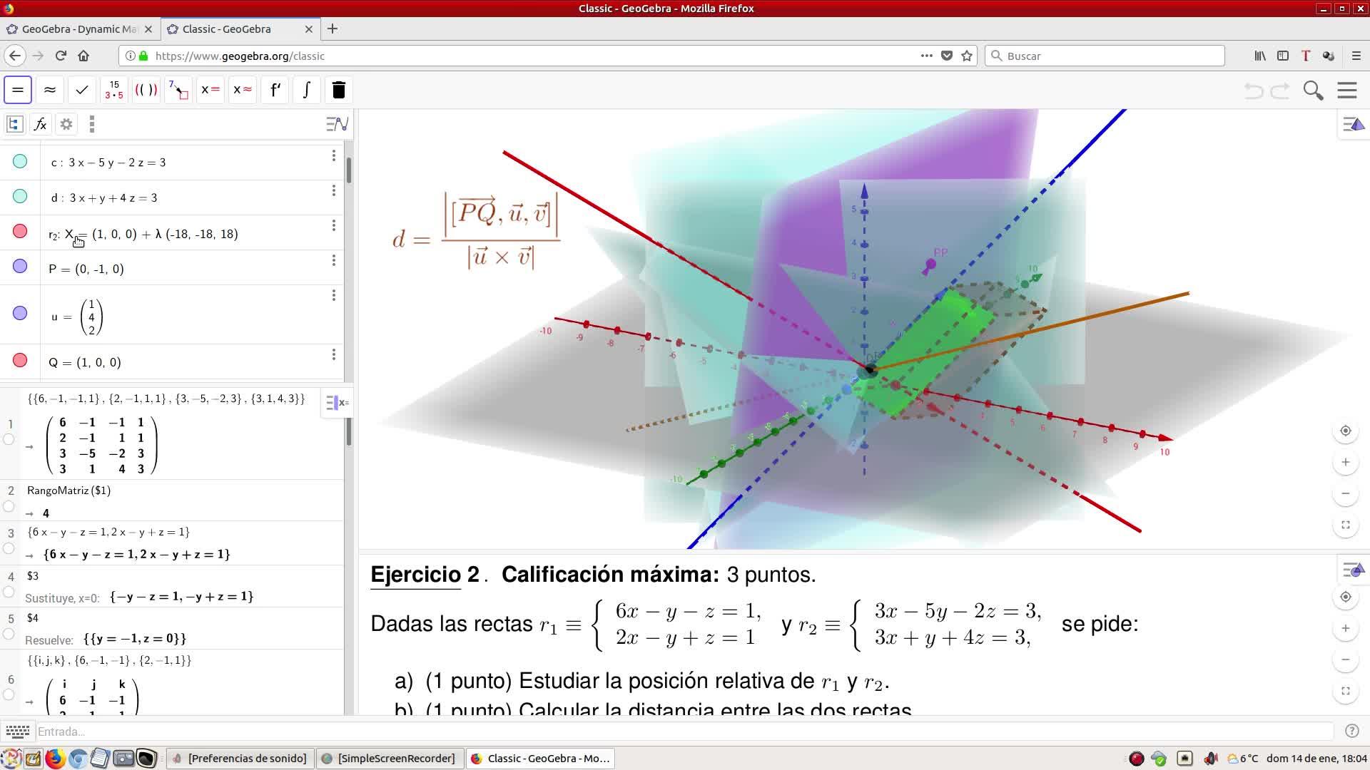
Task: Toggle visibility of point P
Action: (x=20, y=267)
